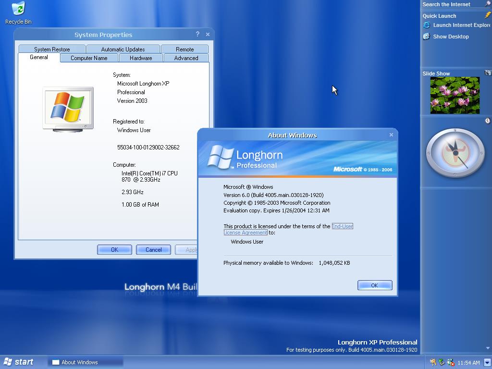
Task: Open the Recycle Bin desktop icon
Action: 19,12
